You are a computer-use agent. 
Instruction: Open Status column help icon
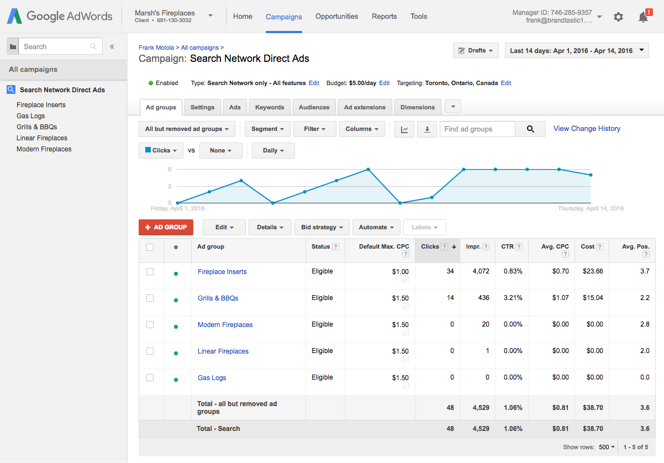coord(335,247)
